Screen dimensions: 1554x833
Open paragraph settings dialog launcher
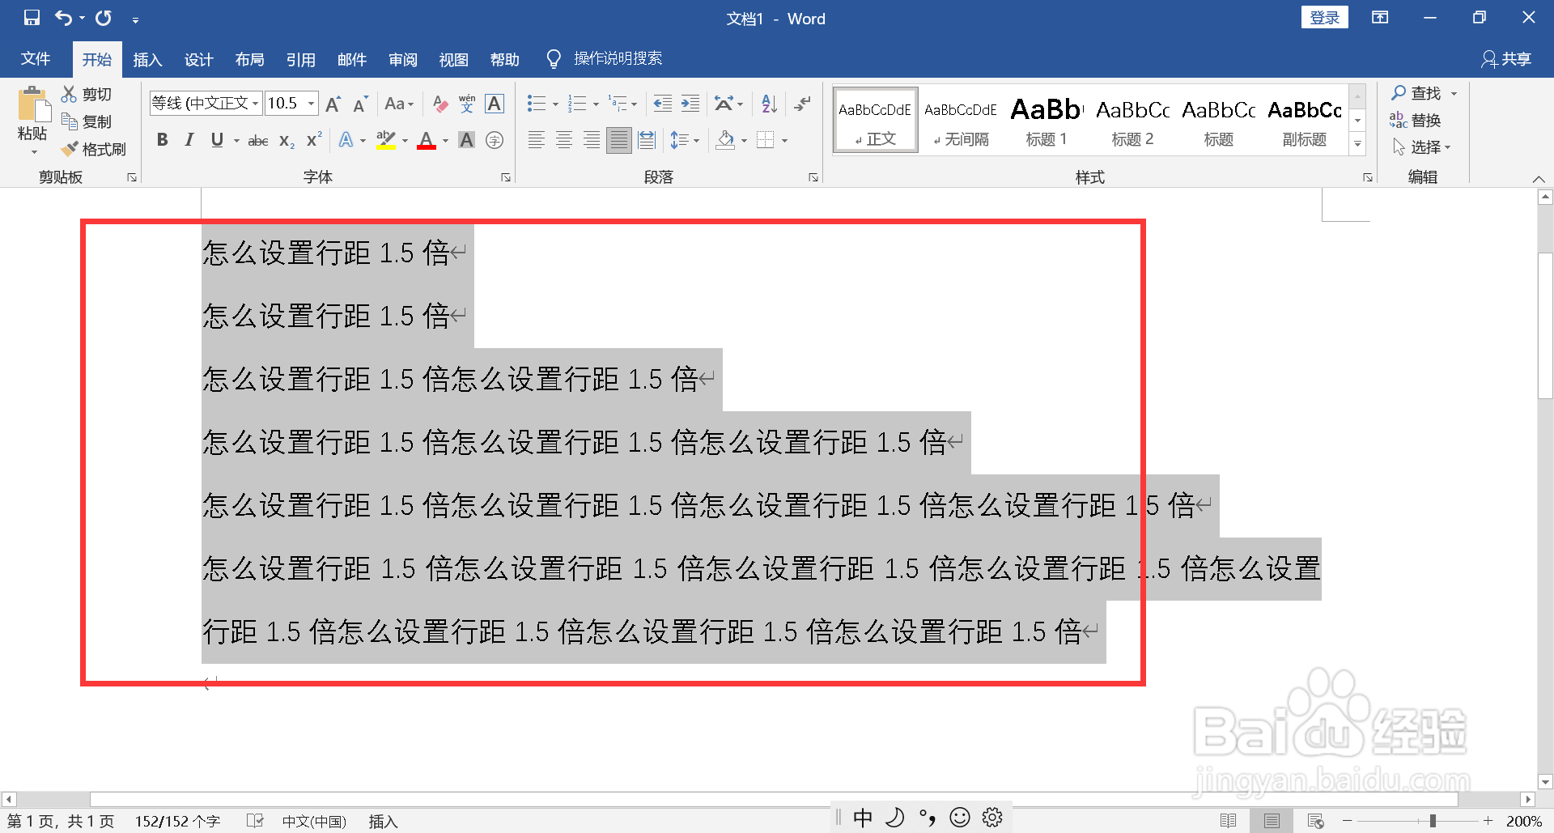tap(813, 177)
